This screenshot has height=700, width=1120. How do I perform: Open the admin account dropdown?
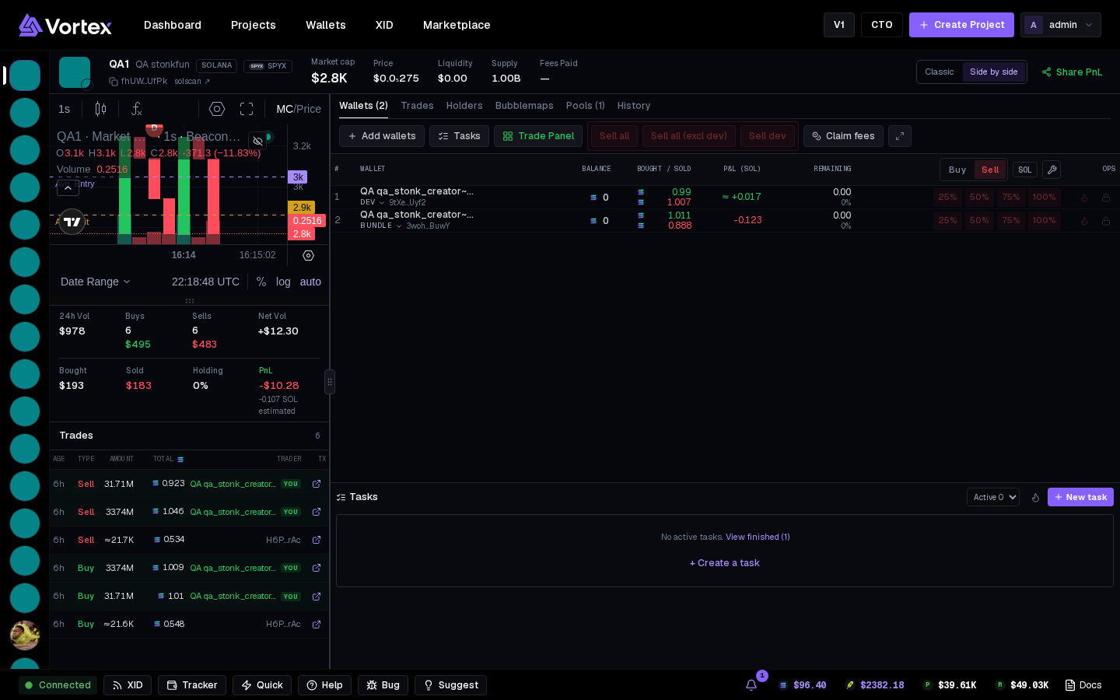tap(1061, 25)
